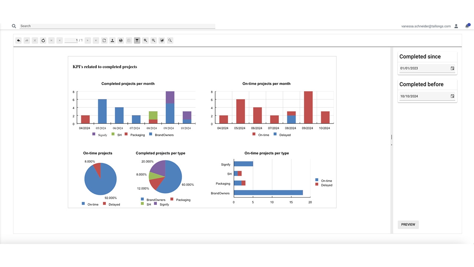Viewport: 474px width, 267px height.
Task: Click the back arrow in report toolbar
Action: [19, 40]
